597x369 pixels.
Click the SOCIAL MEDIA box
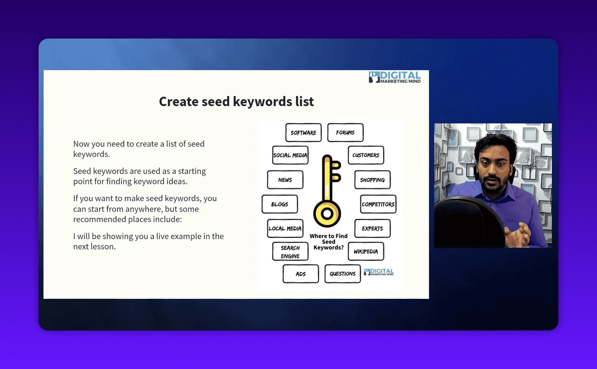(x=290, y=155)
